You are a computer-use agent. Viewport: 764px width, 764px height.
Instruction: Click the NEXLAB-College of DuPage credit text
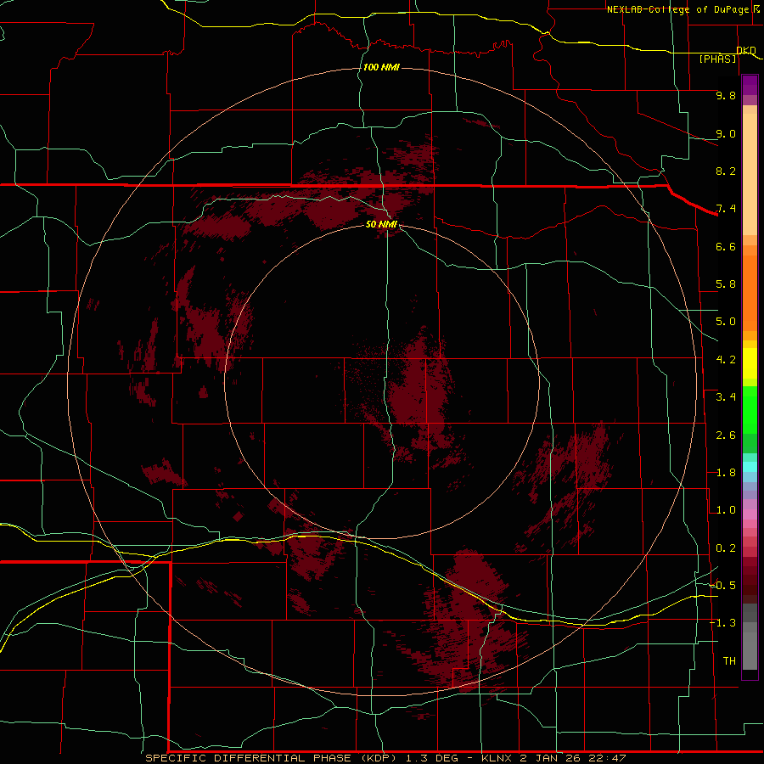[677, 9]
